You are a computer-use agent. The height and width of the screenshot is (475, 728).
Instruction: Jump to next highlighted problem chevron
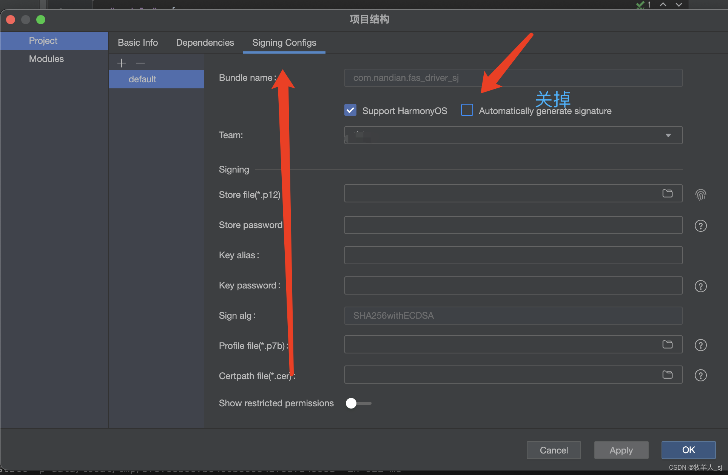coord(679,5)
